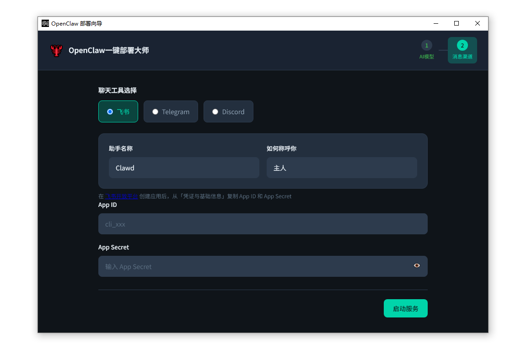505x354 pixels.
Task: Click the 聊天工具选择 label
Action: point(118,90)
